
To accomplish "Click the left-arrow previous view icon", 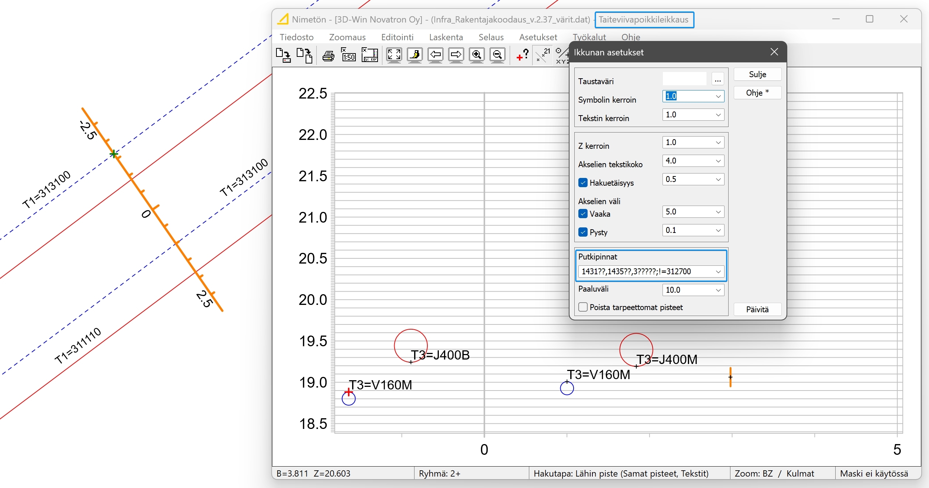I will pos(436,55).
